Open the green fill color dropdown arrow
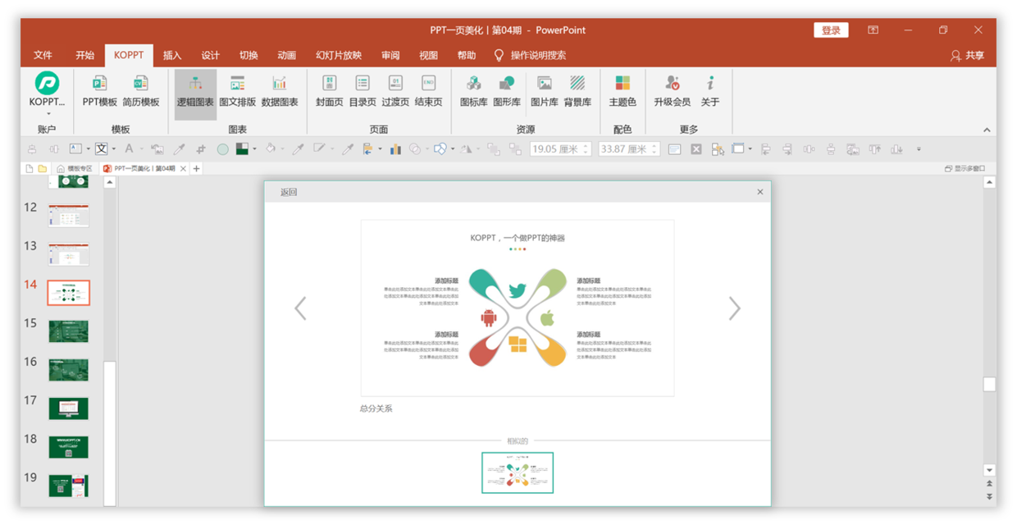Viewport: 1017px width, 525px height. [x=254, y=149]
